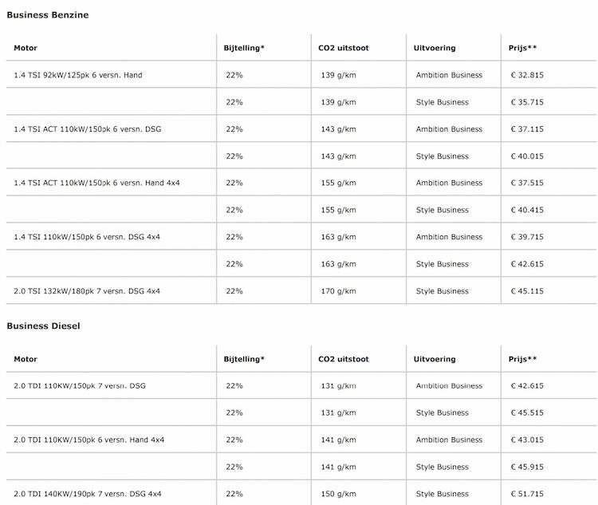Click the € 45.115 price
This screenshot has width=598, height=505.
coord(527,291)
